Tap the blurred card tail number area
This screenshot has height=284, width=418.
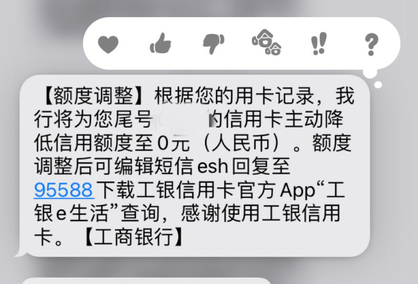(x=182, y=119)
